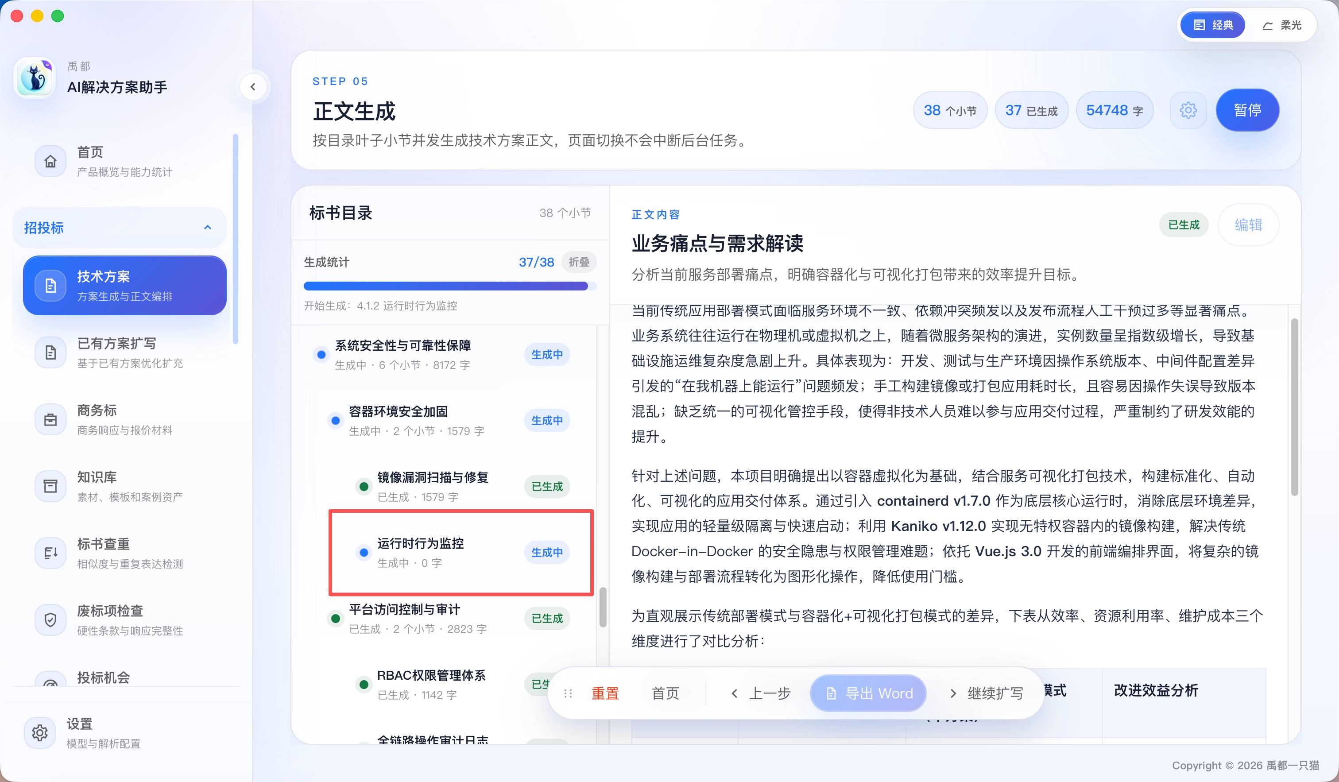
Task: Click the 38 个小节 stat pill
Action: 950,110
